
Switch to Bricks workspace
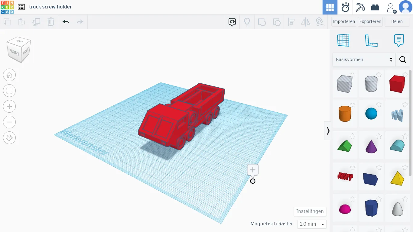[x=375, y=7]
